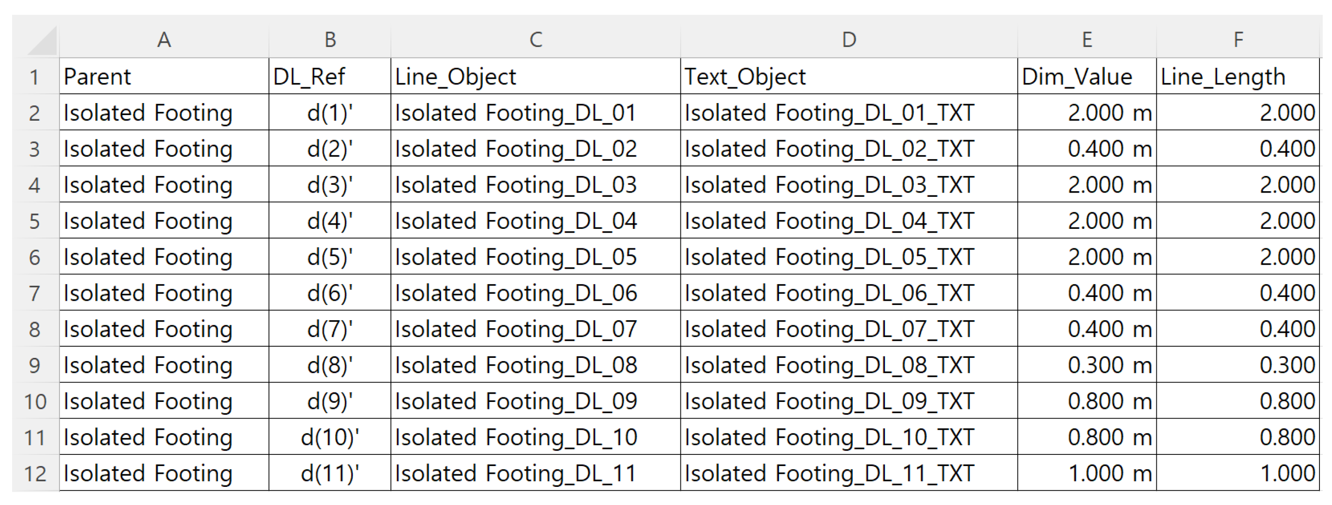Click the Dim_Value header cell

[1087, 77]
